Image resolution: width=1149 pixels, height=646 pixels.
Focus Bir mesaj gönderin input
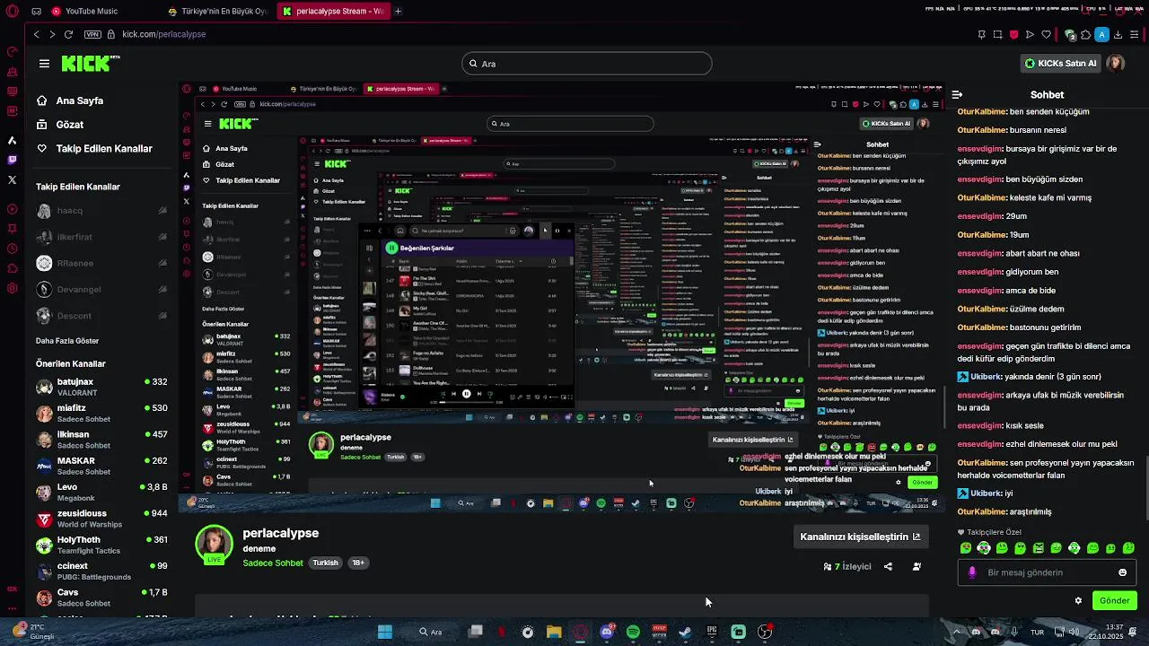(x=1047, y=572)
